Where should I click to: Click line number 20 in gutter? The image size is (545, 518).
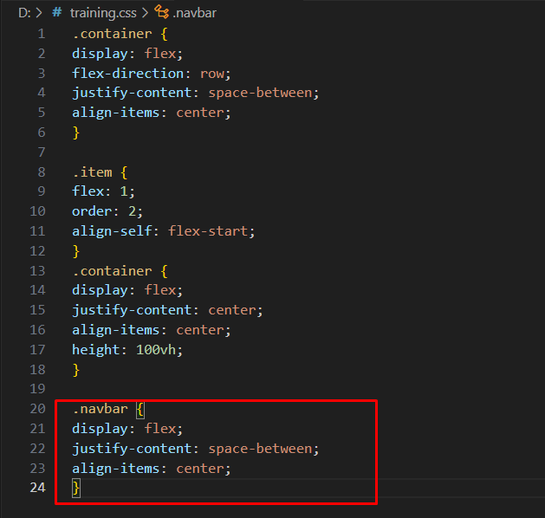[37, 409]
